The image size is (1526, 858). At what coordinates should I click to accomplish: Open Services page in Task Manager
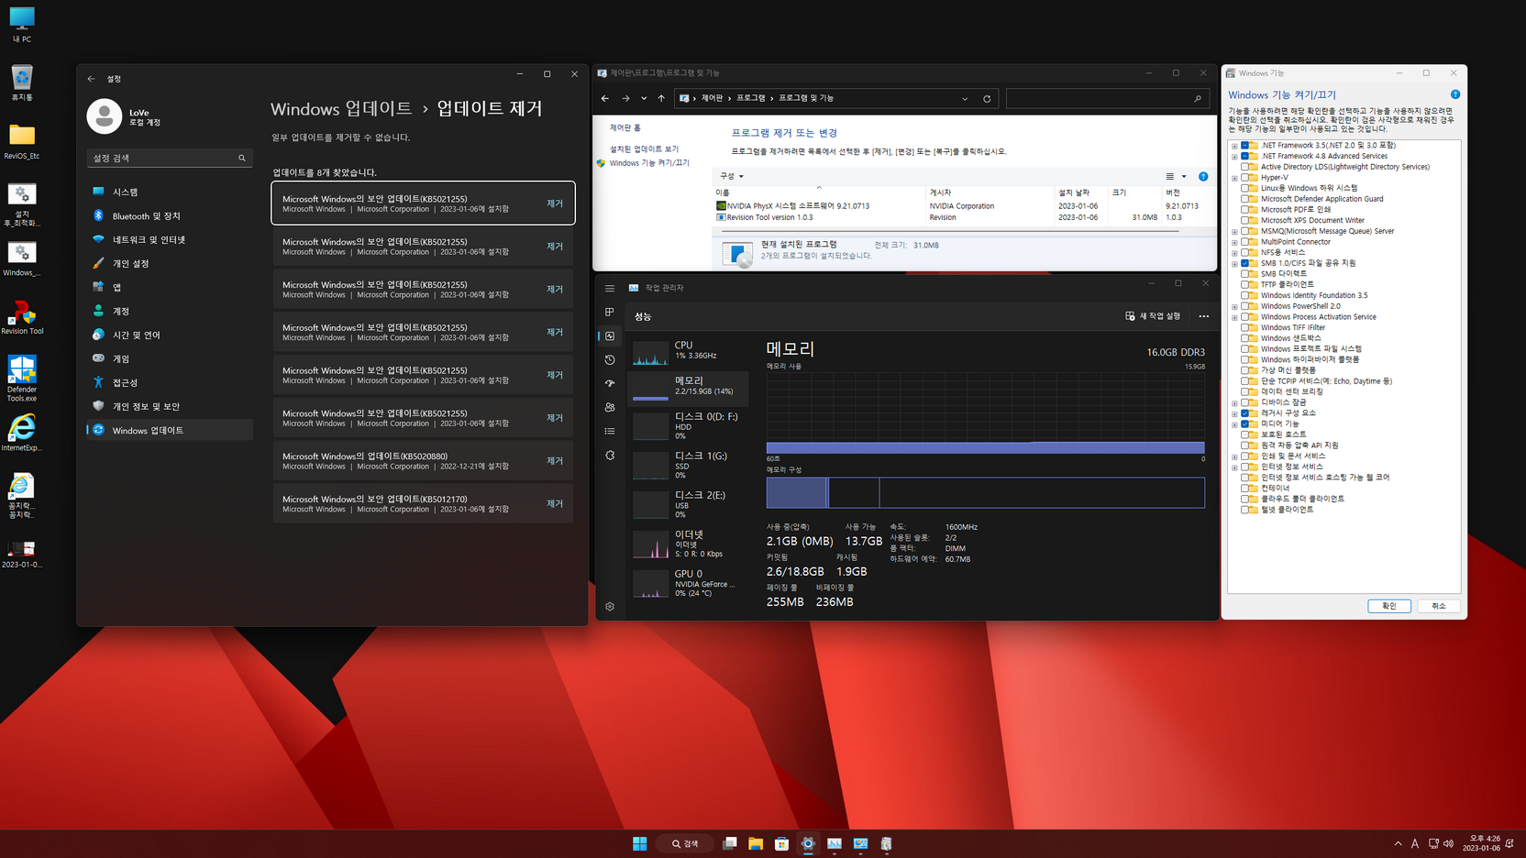[610, 455]
